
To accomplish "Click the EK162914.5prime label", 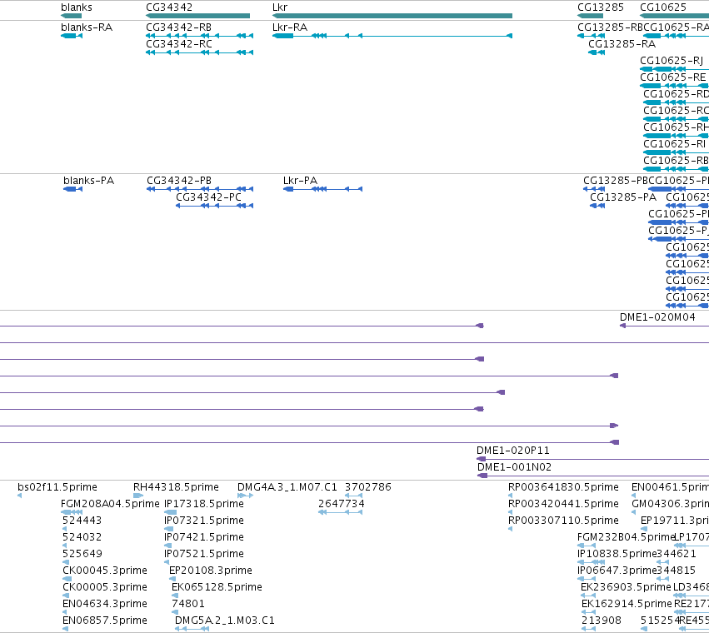I will point(627,604).
